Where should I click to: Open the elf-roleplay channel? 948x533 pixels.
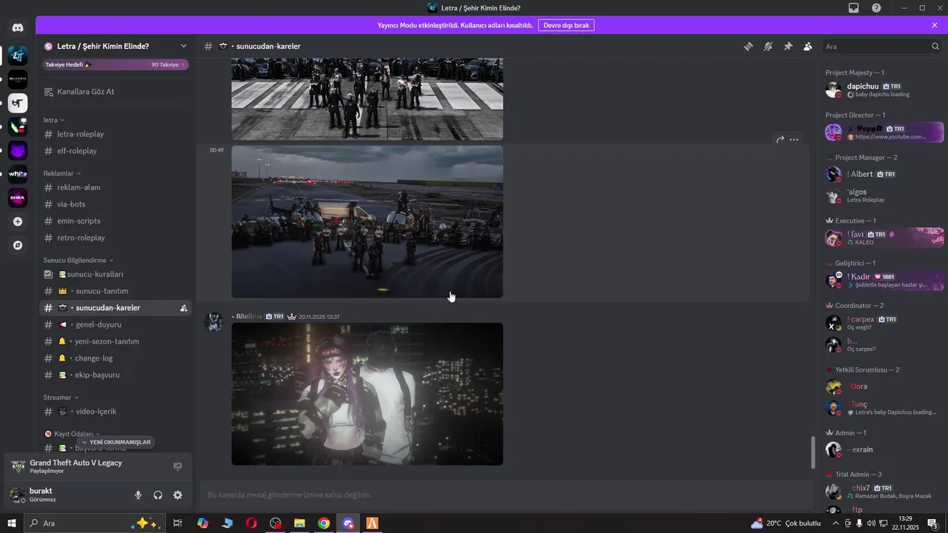[x=116, y=151]
